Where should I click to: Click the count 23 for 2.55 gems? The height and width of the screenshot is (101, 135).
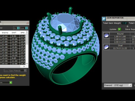pyautogui.click(x=133, y=42)
